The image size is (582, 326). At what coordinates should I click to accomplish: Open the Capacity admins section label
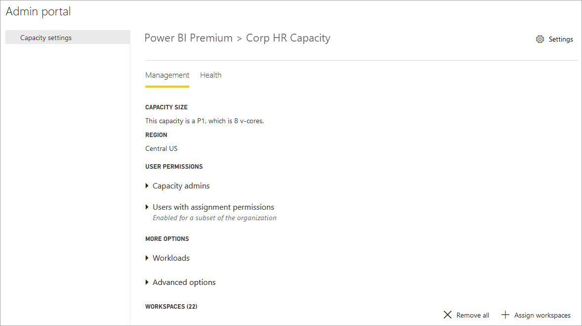181,186
